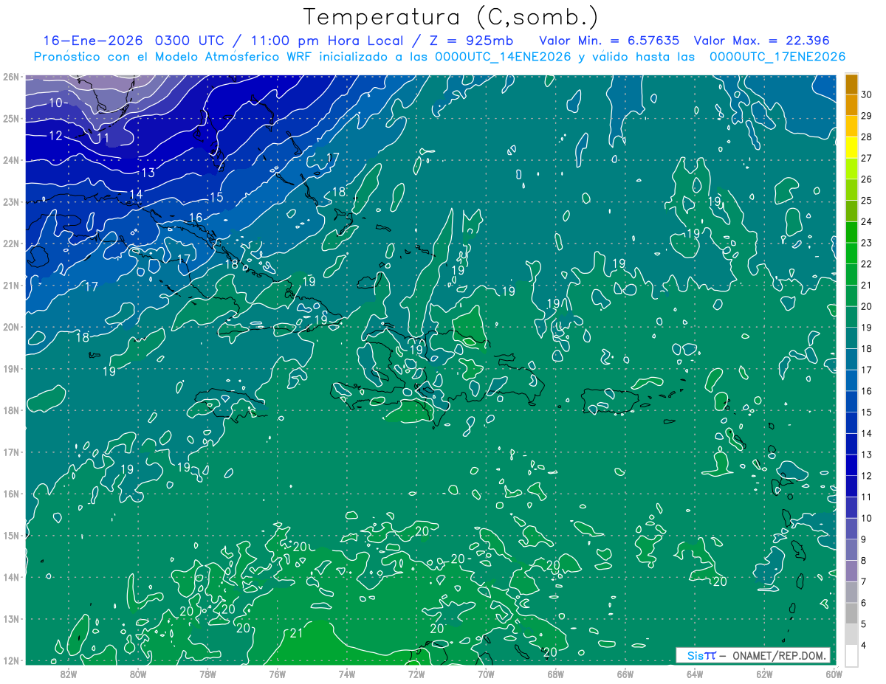
Task: Click the color legend value "30"
Action: 866,94
